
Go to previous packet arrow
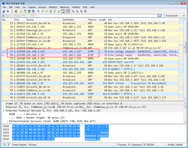[42, 11]
